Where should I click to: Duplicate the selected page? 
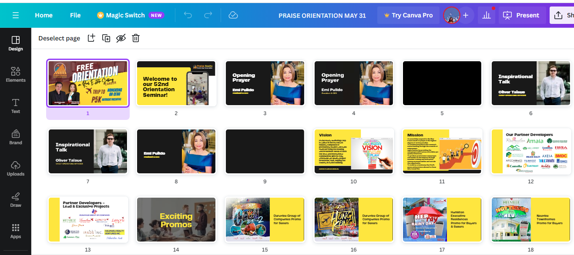106,38
